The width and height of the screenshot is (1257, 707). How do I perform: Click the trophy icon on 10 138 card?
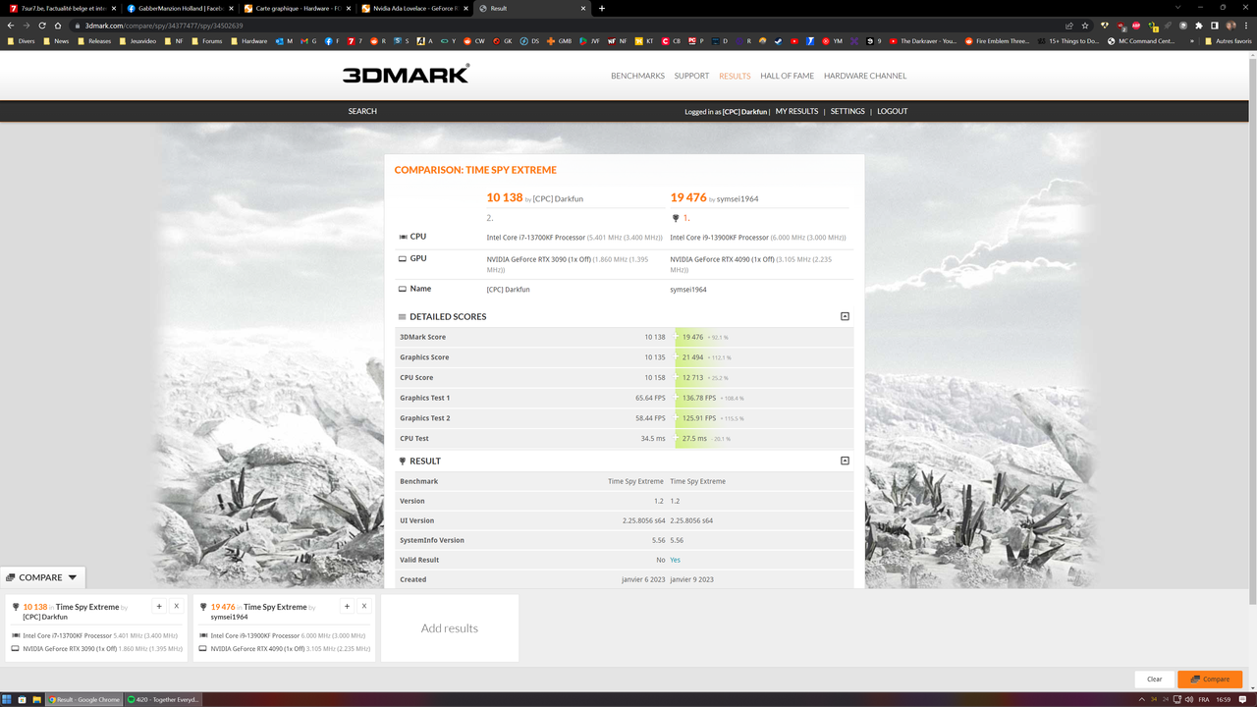[16, 607]
